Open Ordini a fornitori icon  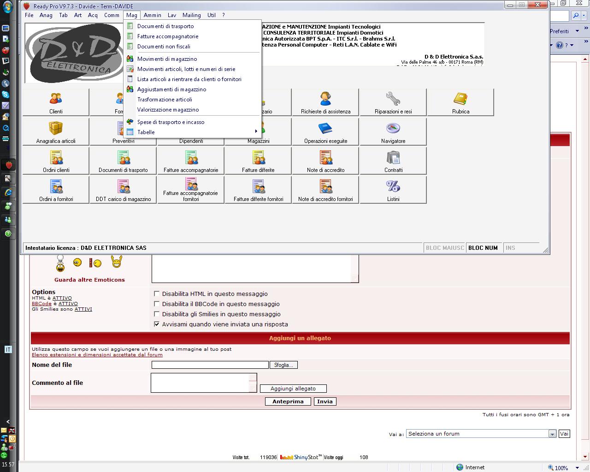(56, 190)
